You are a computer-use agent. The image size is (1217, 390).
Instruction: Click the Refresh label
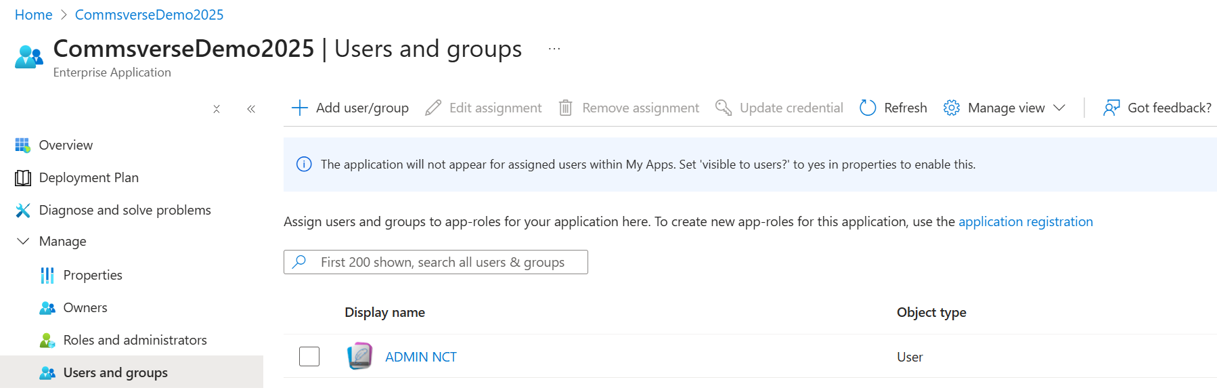tap(906, 108)
